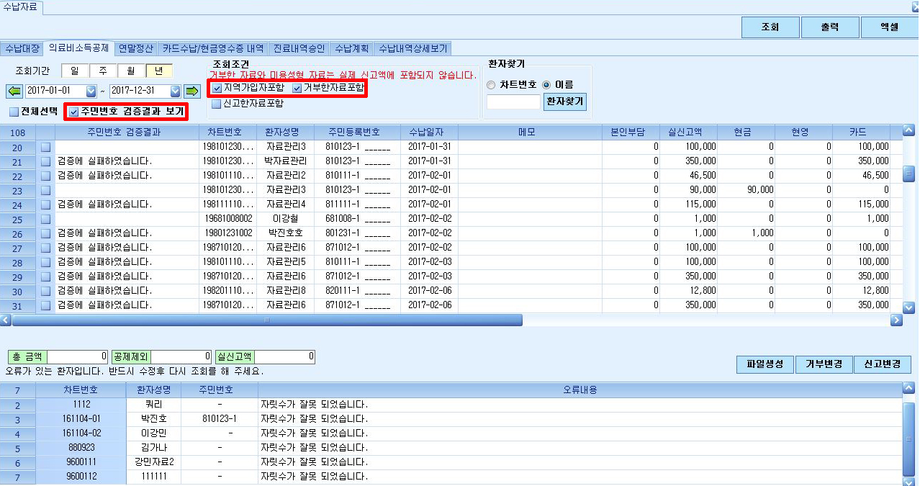Check the checkbox in row 25
The width and height of the screenshot is (920, 486).
click(45, 219)
